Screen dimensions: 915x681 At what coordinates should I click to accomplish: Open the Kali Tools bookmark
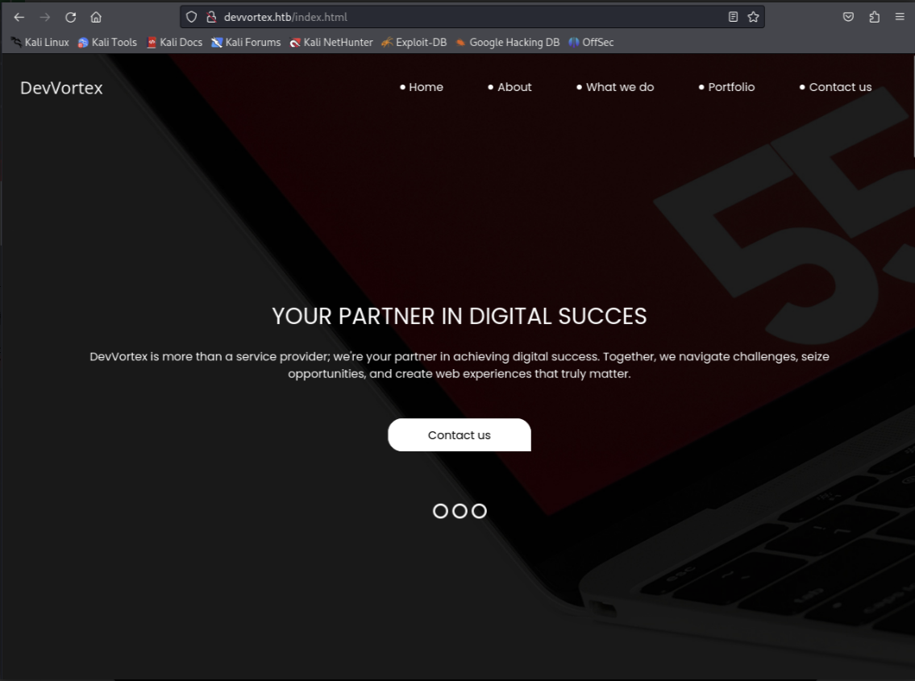(107, 42)
